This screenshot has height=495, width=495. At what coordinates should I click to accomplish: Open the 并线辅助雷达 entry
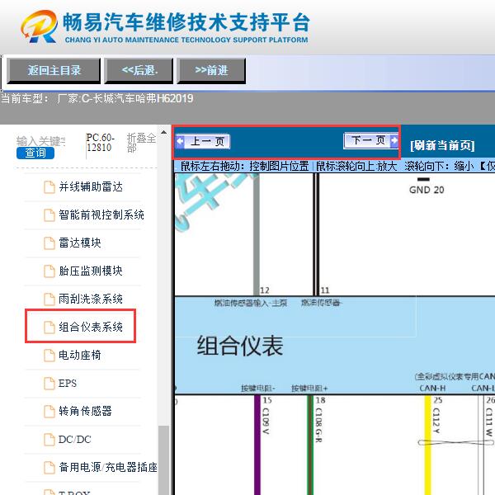tap(91, 187)
